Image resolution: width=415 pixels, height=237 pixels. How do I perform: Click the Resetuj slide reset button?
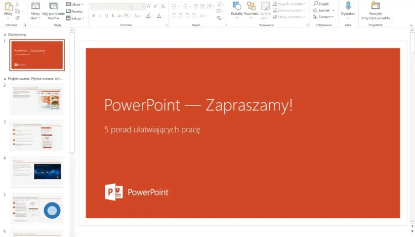tap(75, 11)
